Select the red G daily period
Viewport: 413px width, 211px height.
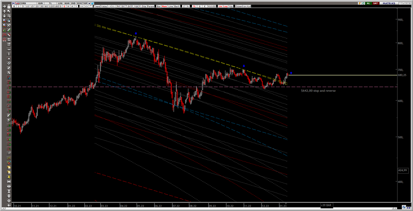(64, 7)
